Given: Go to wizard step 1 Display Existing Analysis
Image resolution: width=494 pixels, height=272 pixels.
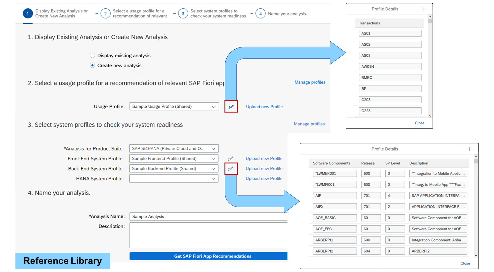Looking at the screenshot, I should 28,14.
